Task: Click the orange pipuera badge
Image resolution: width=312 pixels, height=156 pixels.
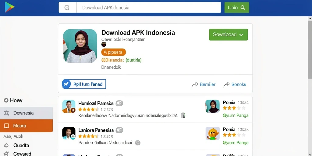Action: point(114,52)
